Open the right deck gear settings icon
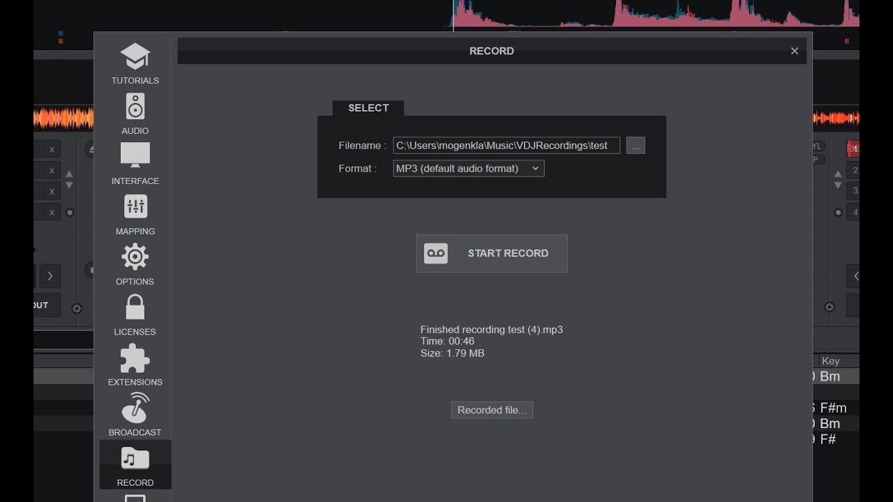893x502 pixels. point(830,307)
